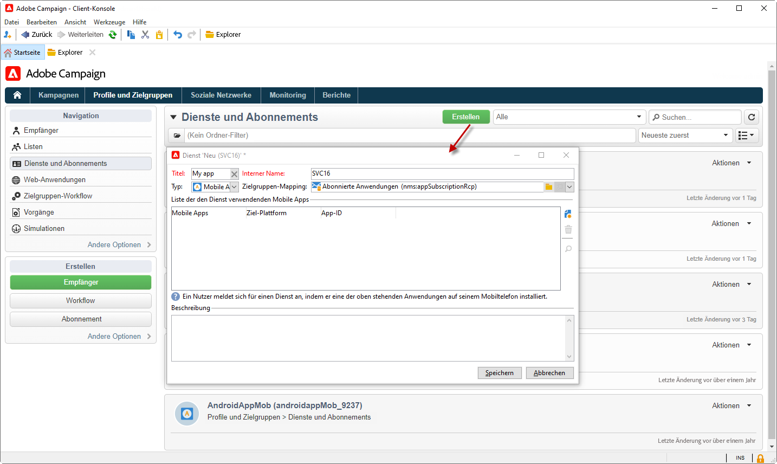Image resolution: width=777 pixels, height=464 pixels.
Task: Select Listen in the Navigation panel
Action: pyautogui.click(x=81, y=147)
